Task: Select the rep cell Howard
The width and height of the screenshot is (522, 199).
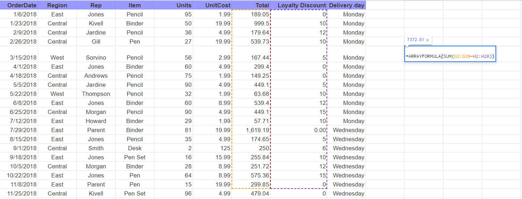Action: click(x=96, y=121)
